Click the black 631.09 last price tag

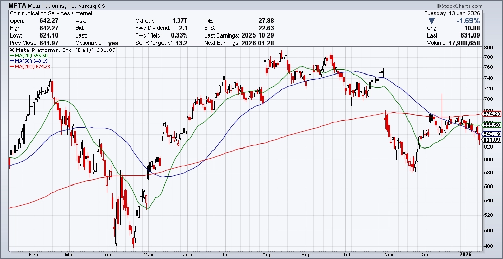tap(492, 140)
